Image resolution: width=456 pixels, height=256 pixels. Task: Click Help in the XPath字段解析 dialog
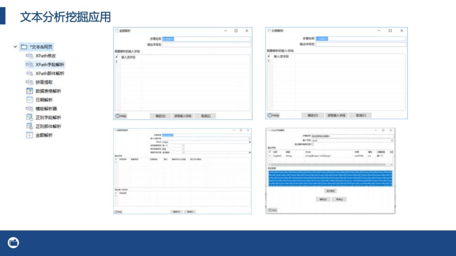pyautogui.click(x=272, y=210)
